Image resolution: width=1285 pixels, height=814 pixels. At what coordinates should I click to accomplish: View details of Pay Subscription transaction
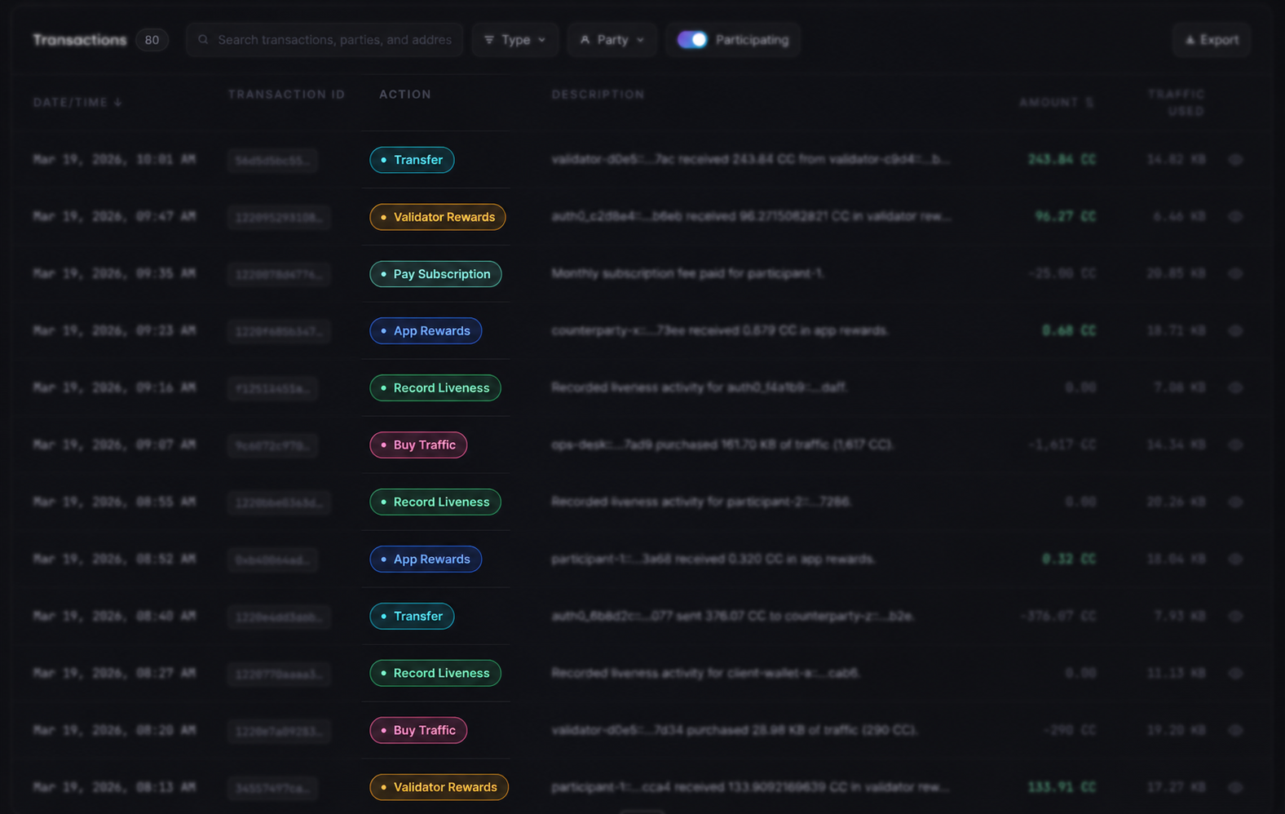coord(1235,274)
